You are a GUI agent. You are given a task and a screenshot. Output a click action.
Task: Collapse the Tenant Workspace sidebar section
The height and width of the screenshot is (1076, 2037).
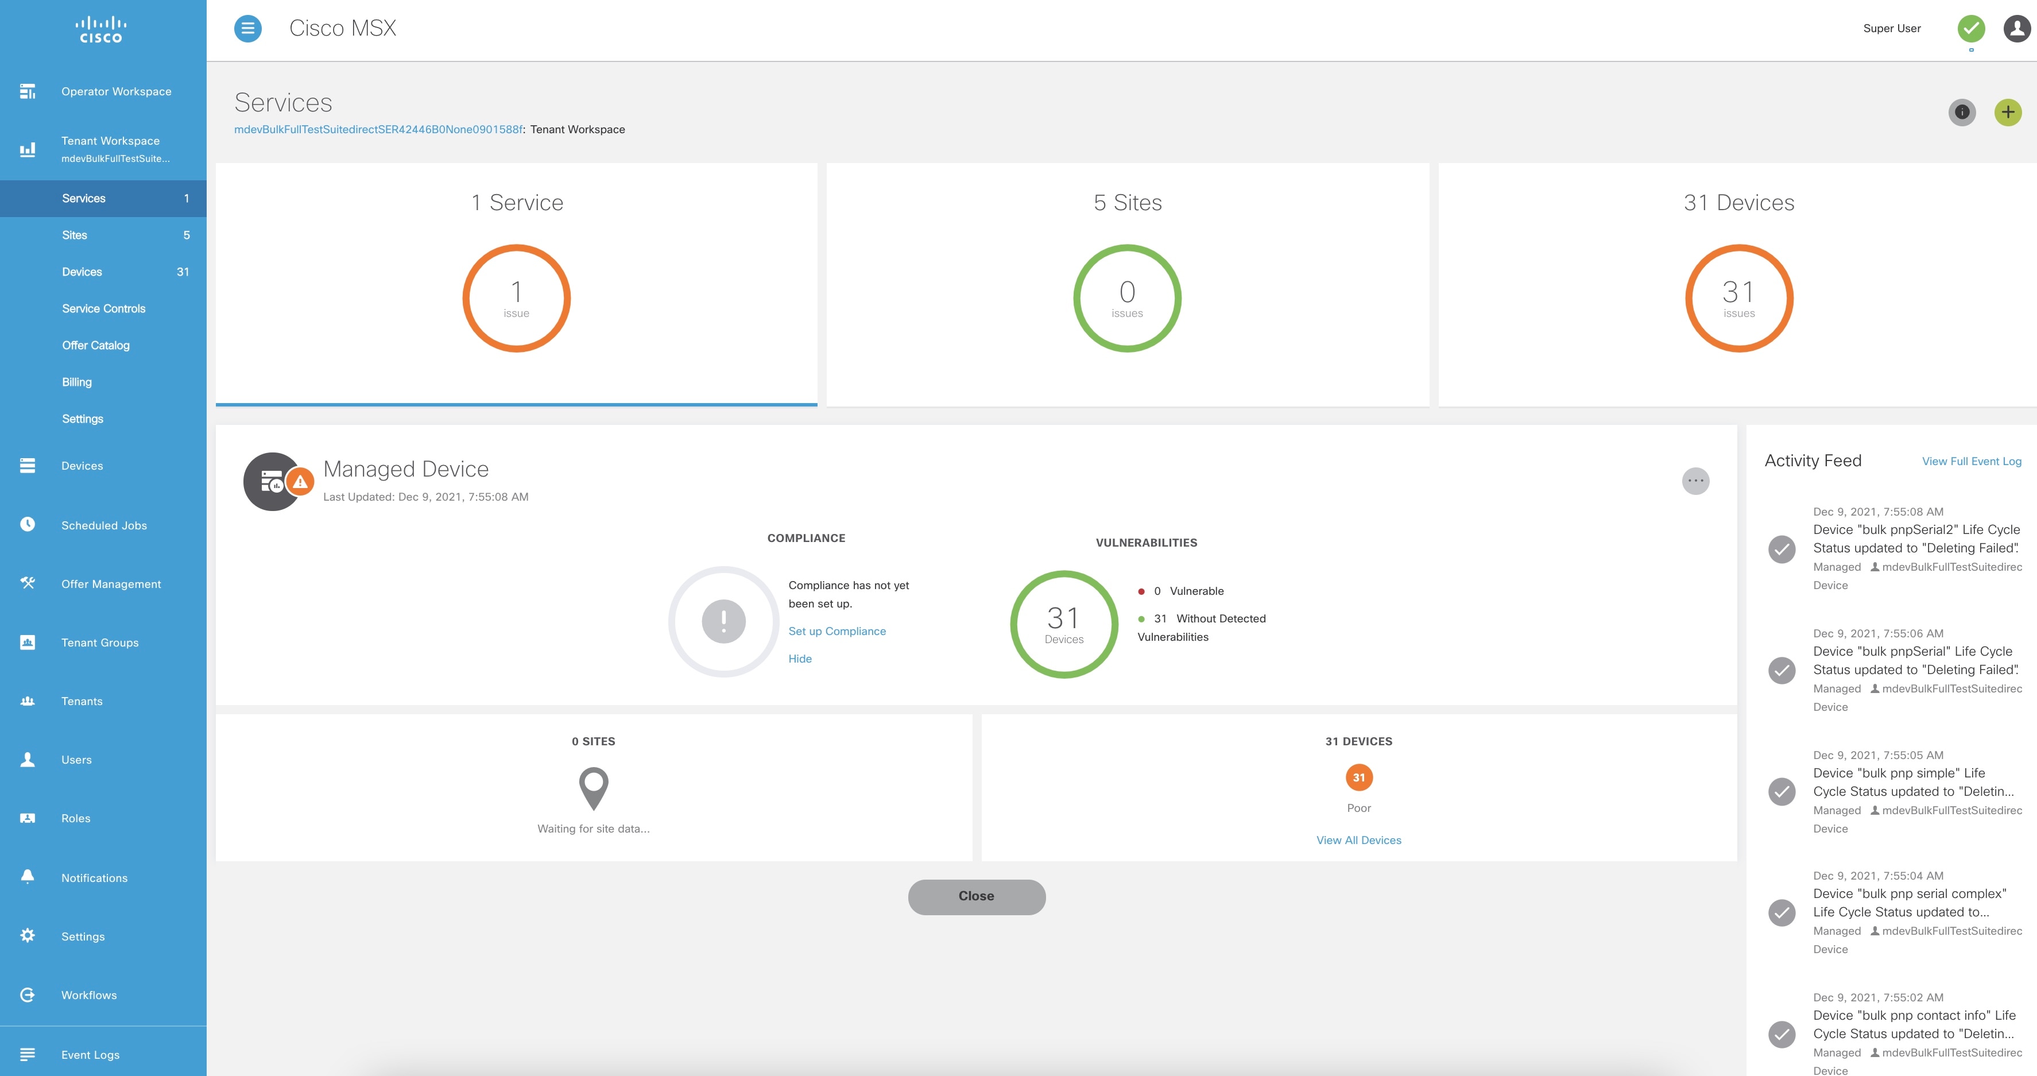pos(111,148)
